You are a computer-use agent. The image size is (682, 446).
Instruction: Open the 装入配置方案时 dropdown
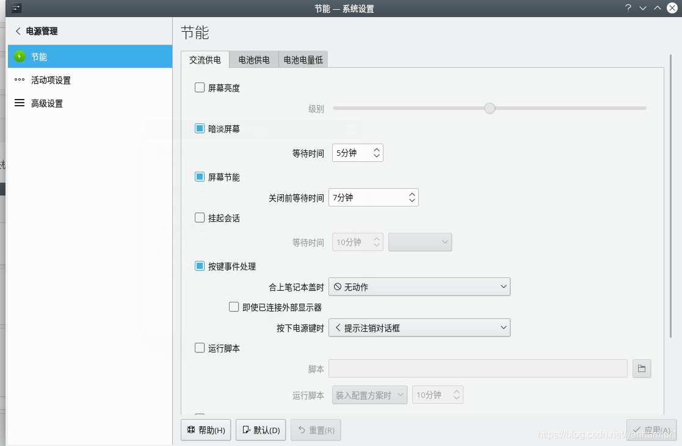pos(370,395)
